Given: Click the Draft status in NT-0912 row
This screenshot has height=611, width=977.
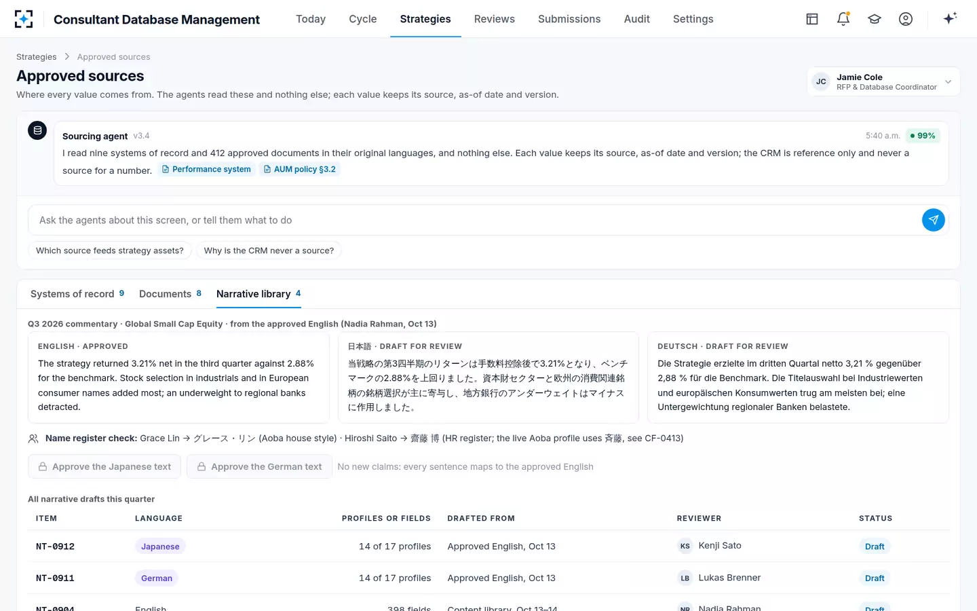Looking at the screenshot, I should tap(875, 547).
